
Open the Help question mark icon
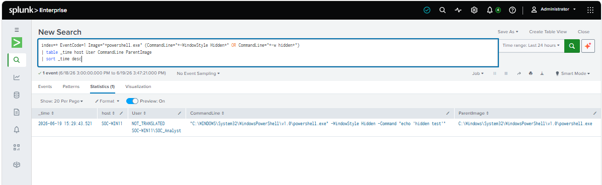pyautogui.click(x=512, y=11)
